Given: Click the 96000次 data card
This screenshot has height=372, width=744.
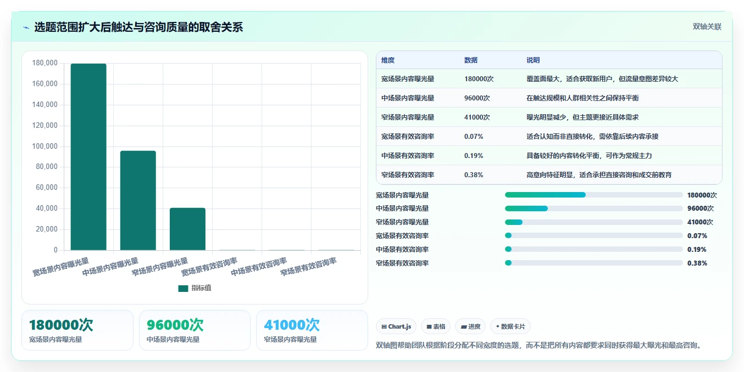Looking at the screenshot, I should [x=195, y=330].
